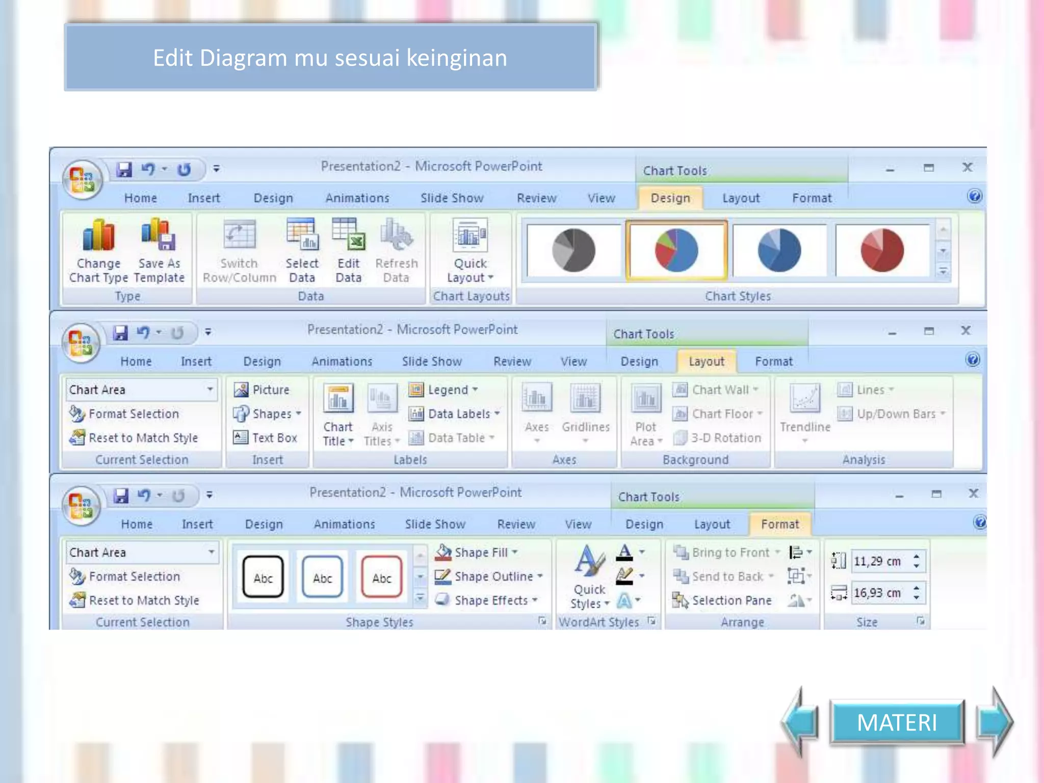This screenshot has height=783, width=1044.
Task: Click the Chart Floor option
Action: coord(718,414)
